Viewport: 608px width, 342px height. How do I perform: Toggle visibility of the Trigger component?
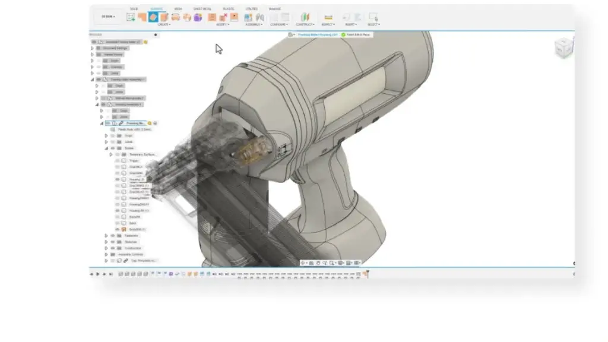(x=117, y=160)
